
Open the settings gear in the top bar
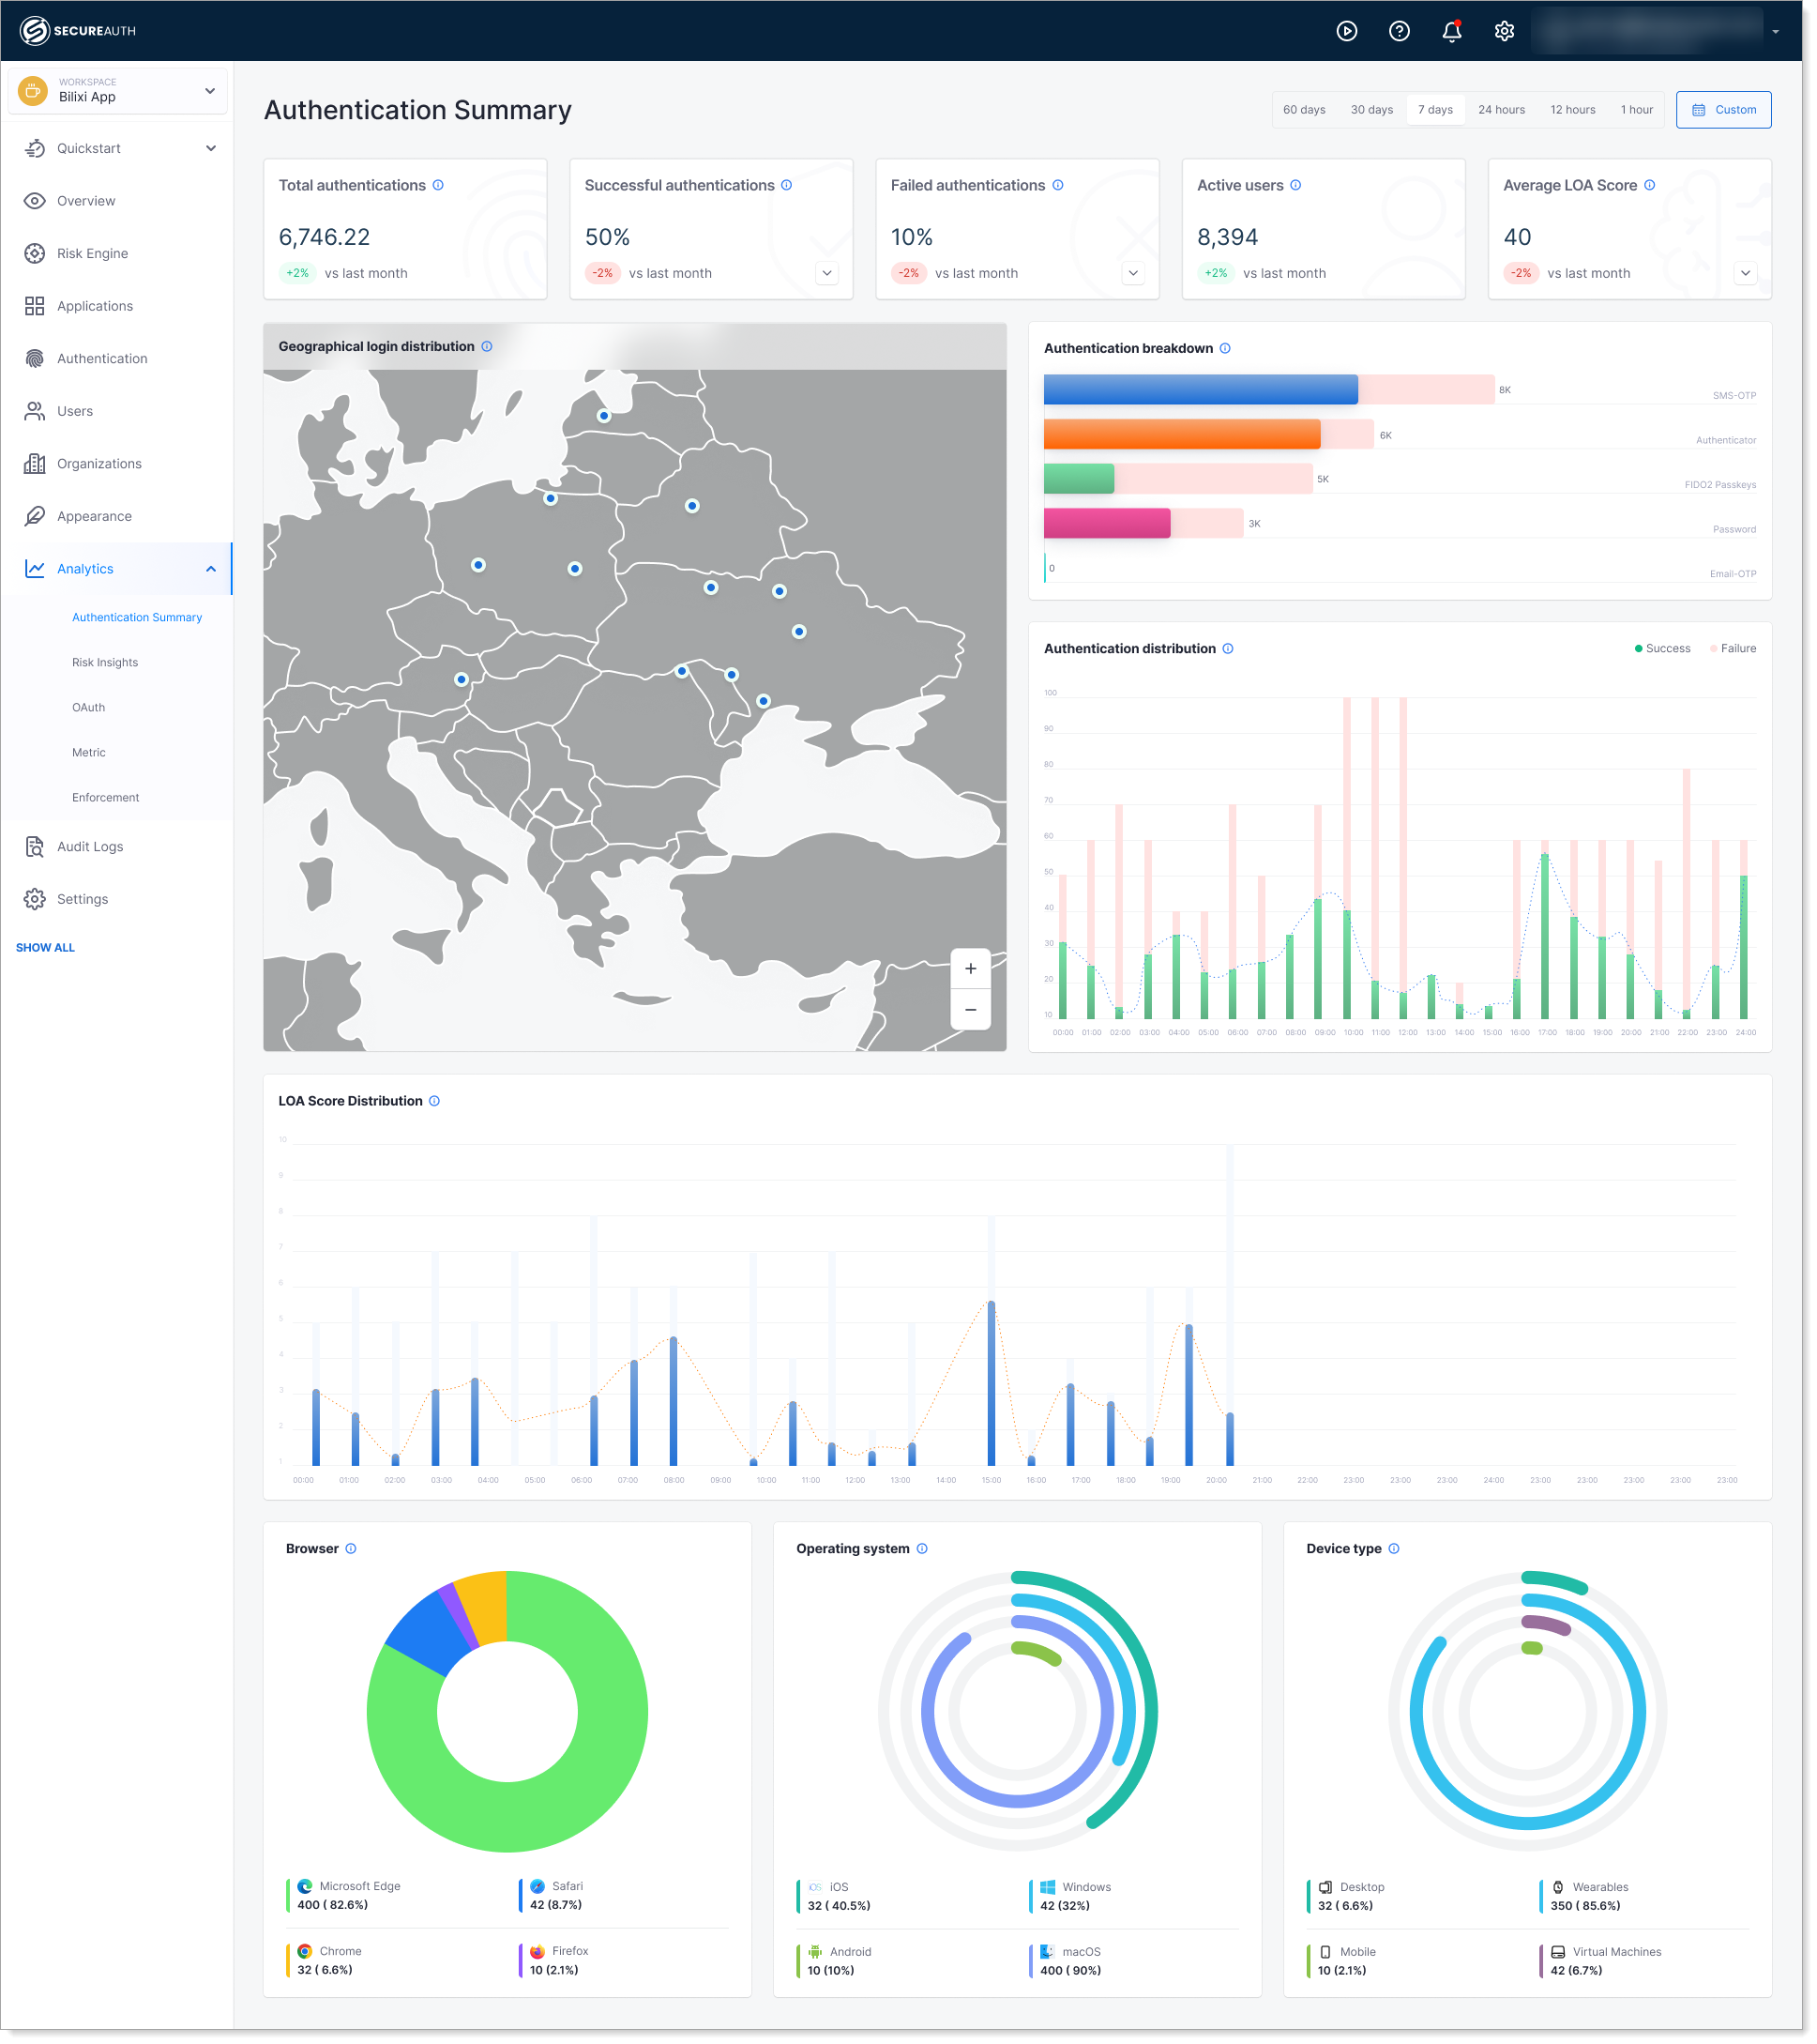[x=1503, y=31]
